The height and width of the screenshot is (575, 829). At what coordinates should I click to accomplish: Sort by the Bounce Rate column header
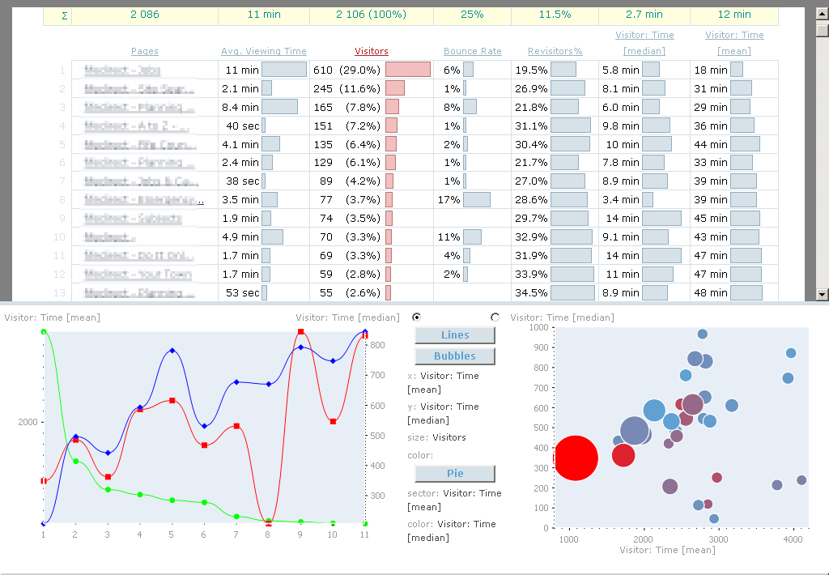472,51
